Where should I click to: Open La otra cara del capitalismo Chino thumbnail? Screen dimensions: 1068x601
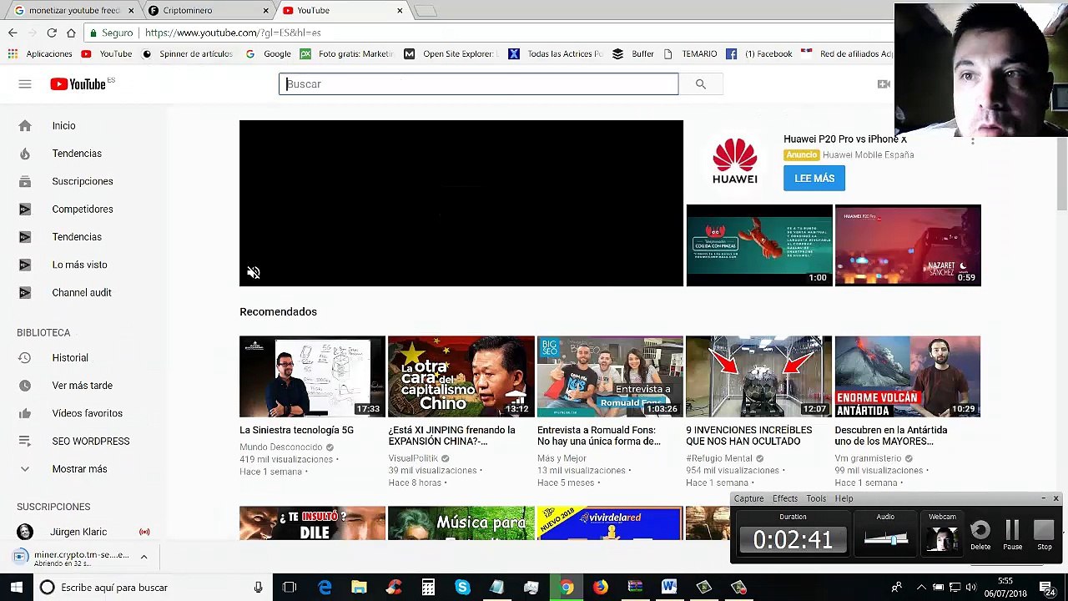pyautogui.click(x=461, y=376)
